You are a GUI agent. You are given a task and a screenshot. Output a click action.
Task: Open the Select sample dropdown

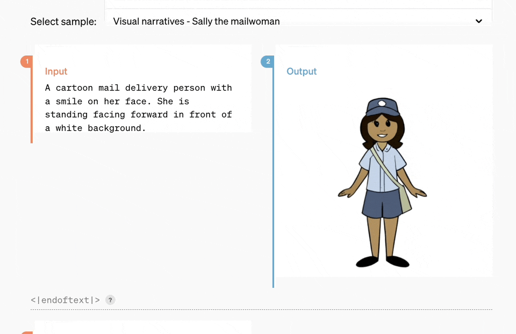click(x=298, y=21)
